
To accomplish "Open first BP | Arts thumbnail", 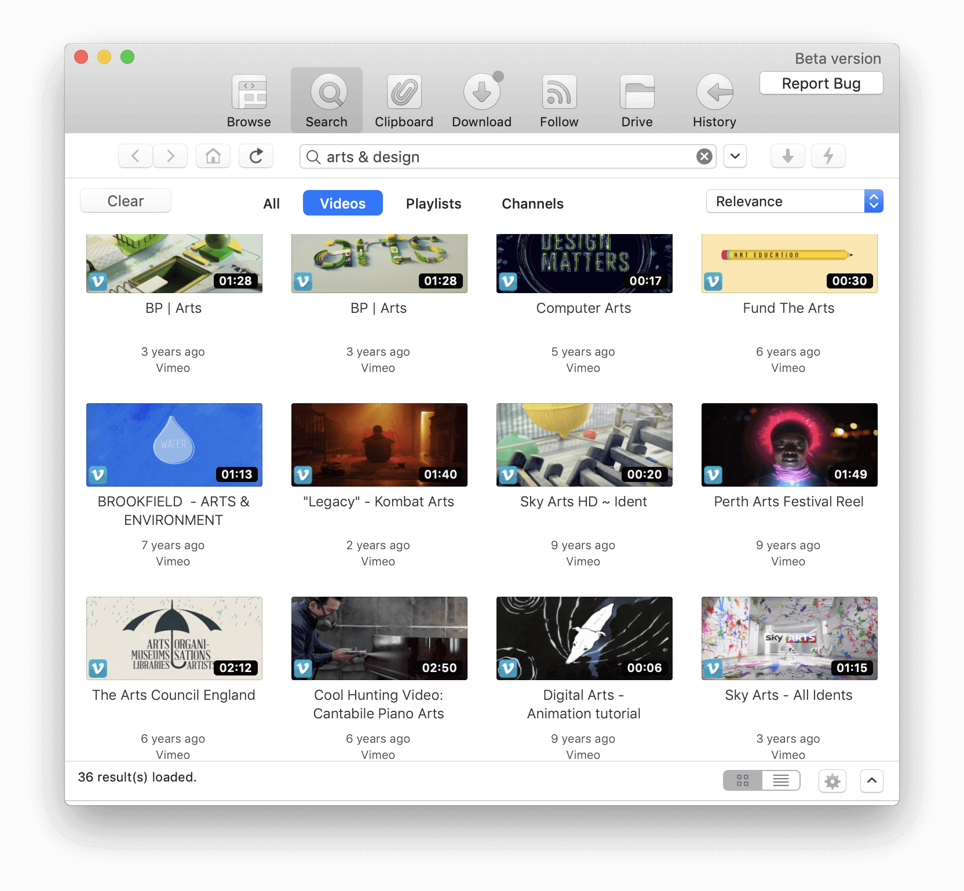I will pyautogui.click(x=174, y=264).
